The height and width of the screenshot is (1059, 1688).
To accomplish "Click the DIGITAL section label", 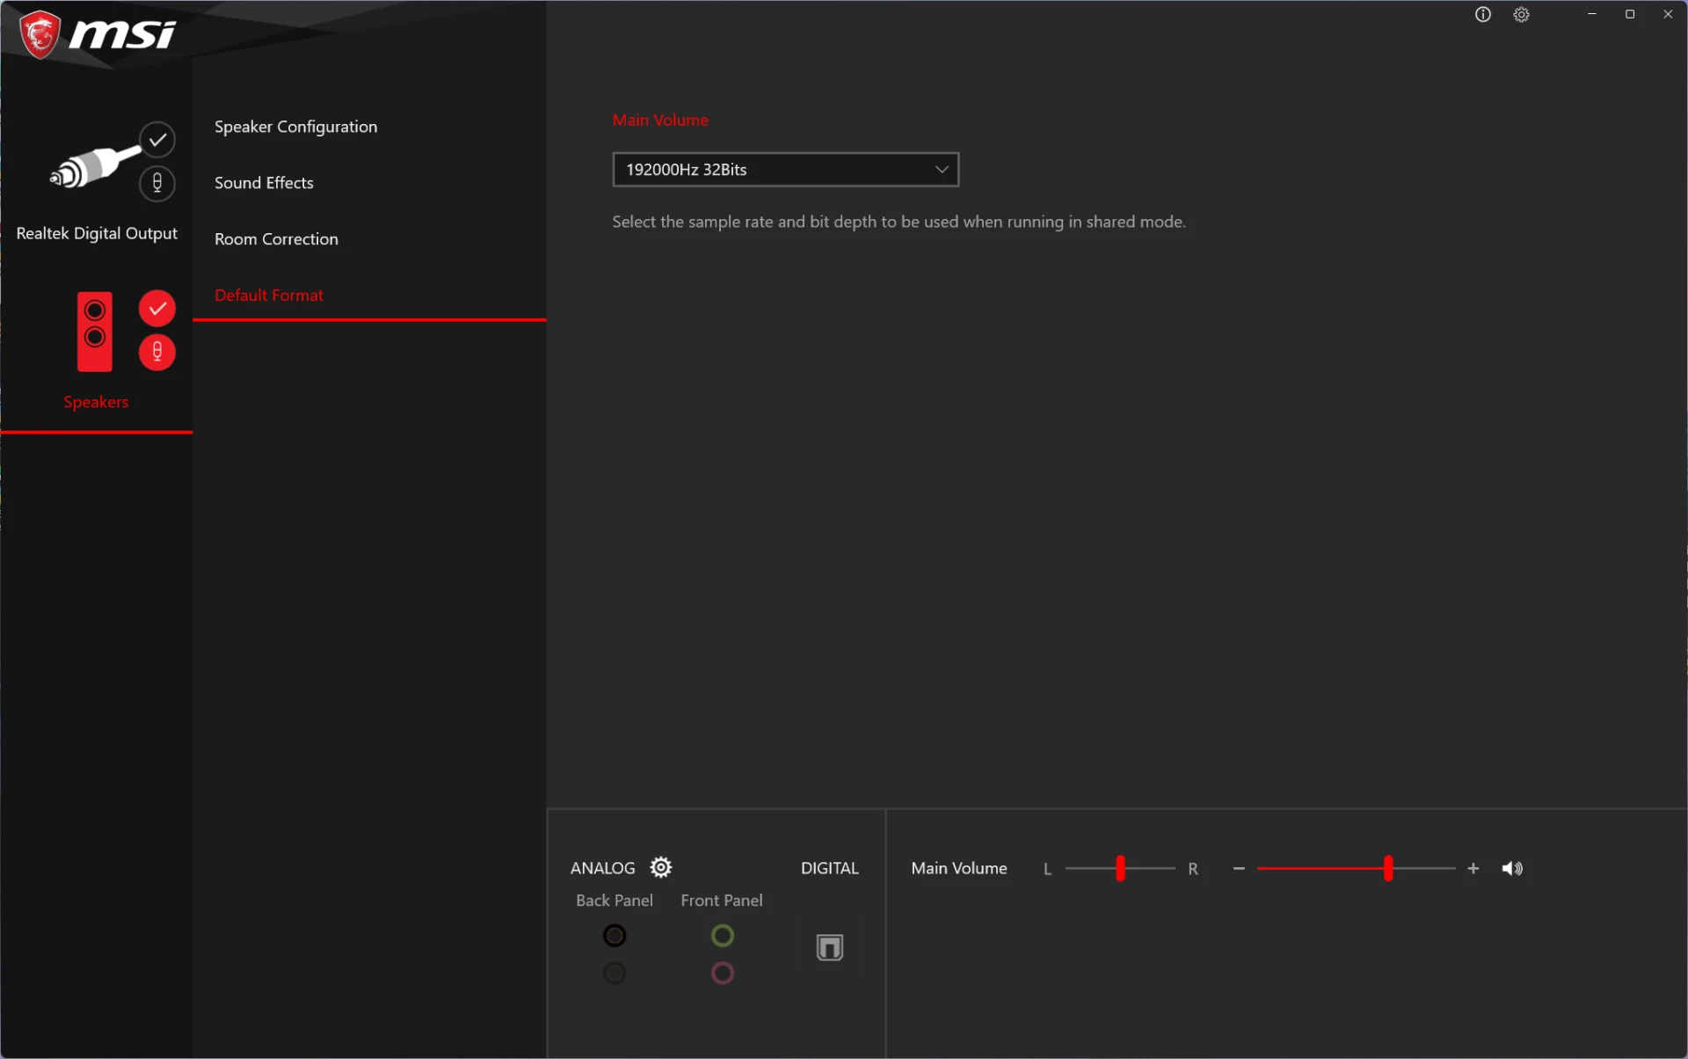I will (830, 868).
